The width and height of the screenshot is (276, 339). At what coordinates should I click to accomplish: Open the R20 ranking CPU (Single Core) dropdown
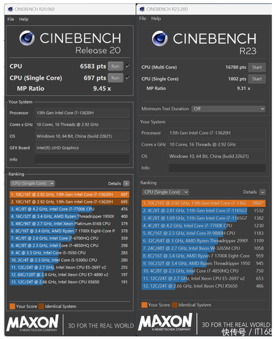(33, 184)
